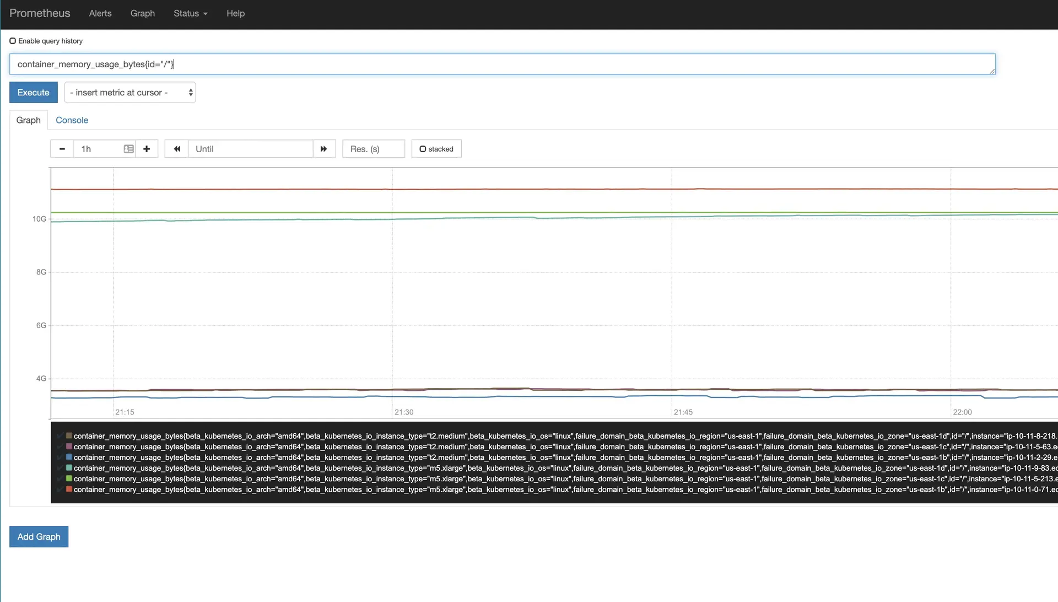Click the Help menu item
The image size is (1058, 602).
pyautogui.click(x=234, y=13)
